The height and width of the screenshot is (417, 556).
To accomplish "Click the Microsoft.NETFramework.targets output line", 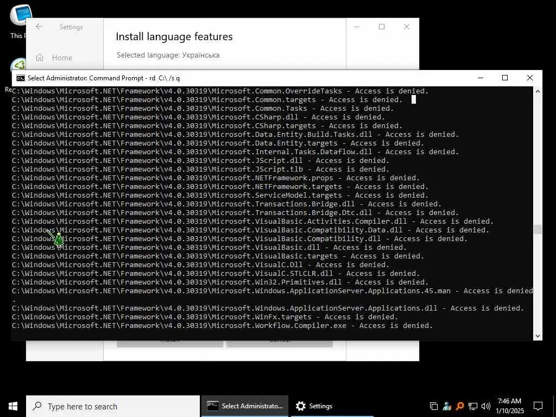I will [220, 187].
